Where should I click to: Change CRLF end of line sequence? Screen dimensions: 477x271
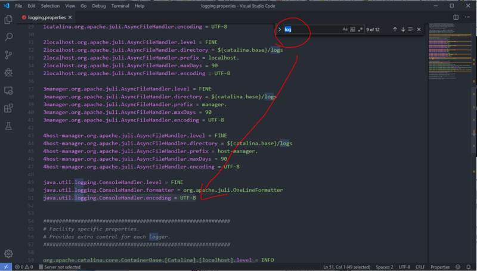coord(420,267)
